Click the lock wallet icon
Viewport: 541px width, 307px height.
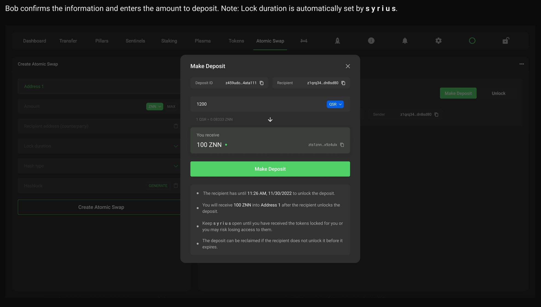pyautogui.click(x=505, y=41)
